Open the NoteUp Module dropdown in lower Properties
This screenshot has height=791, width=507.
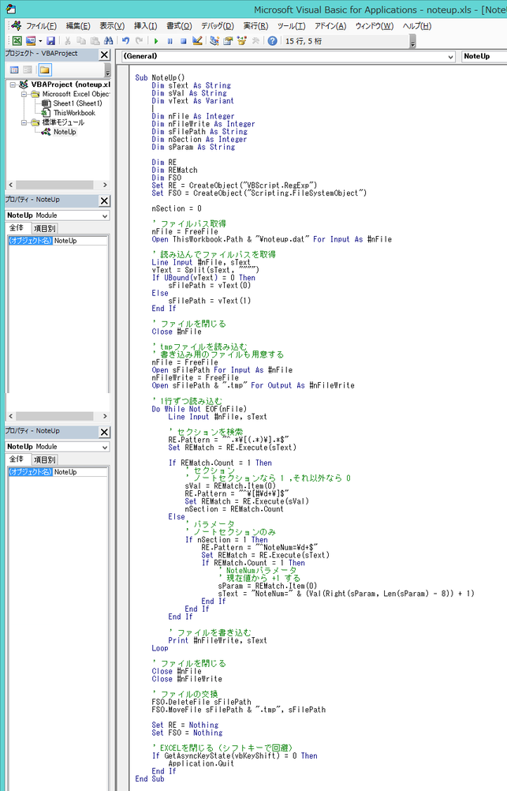tap(105, 447)
